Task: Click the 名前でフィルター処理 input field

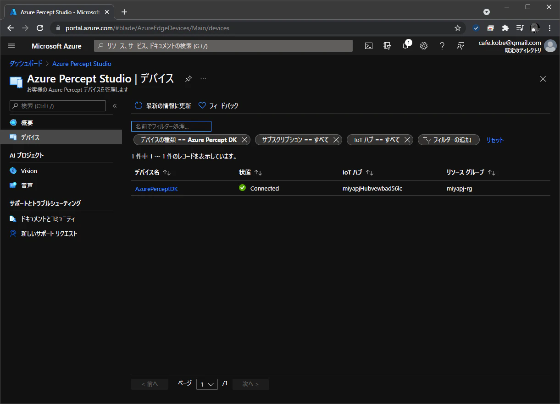Action: (171, 126)
